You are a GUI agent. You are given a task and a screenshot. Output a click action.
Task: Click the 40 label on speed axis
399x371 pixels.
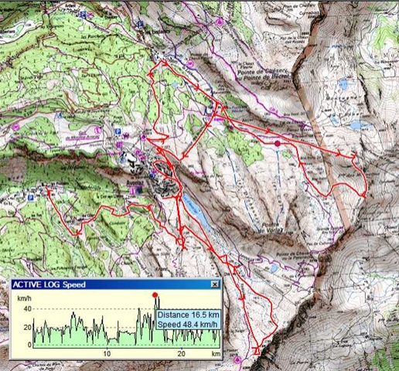(x=28, y=308)
